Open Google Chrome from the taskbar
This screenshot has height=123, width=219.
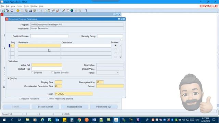[x=79, y=120]
